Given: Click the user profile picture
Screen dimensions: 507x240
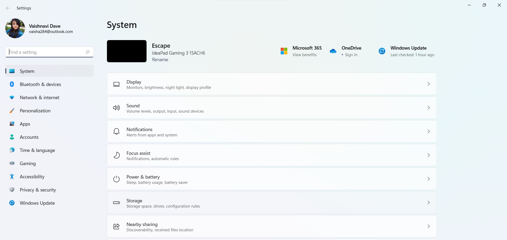Looking at the screenshot, I should tap(15, 28).
